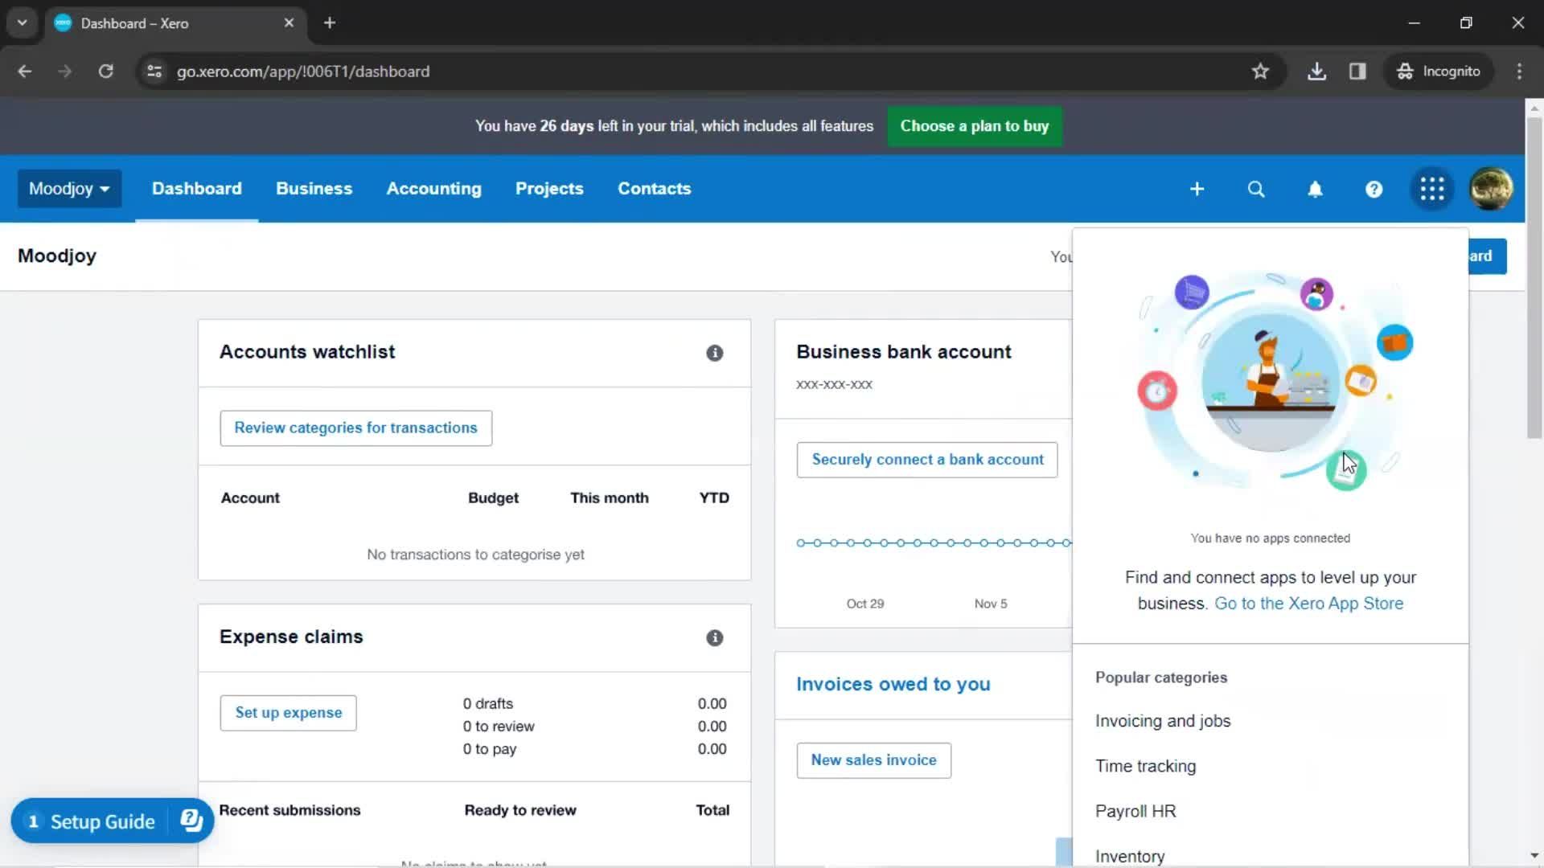This screenshot has width=1544, height=868.
Task: Open notifications bell icon
Action: click(1315, 189)
